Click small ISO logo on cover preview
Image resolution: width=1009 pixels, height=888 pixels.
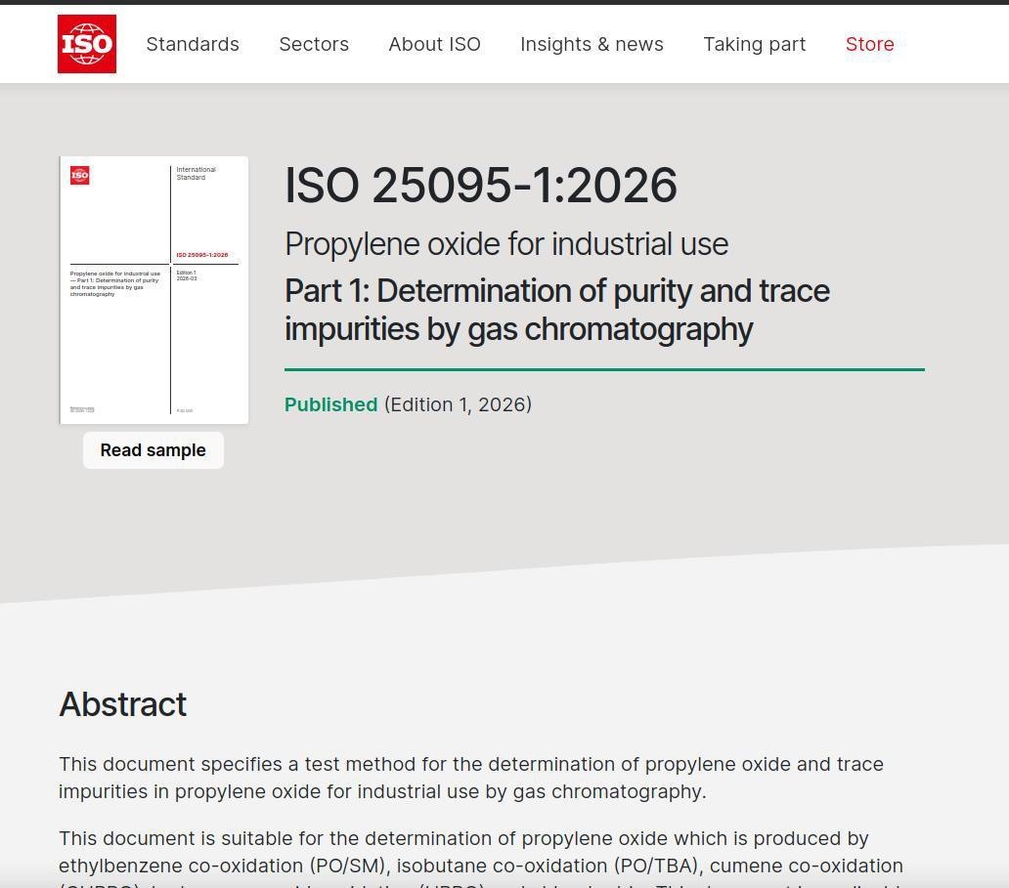80,175
